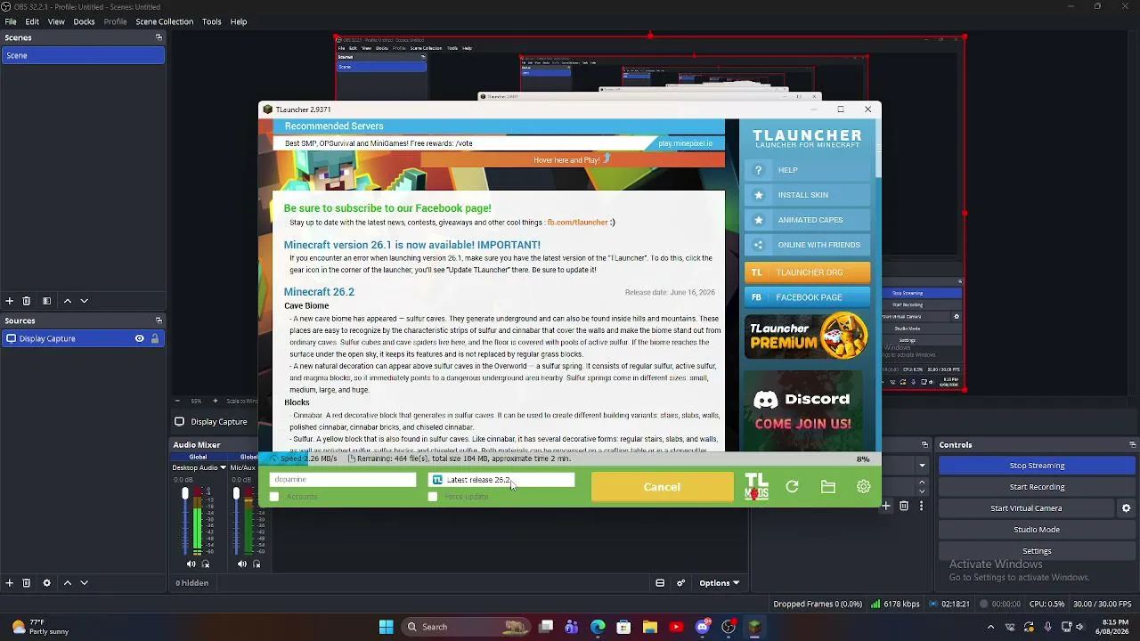Adjust the Desktop Audio volume fader
This screenshot has height=641, width=1140.
point(185,493)
